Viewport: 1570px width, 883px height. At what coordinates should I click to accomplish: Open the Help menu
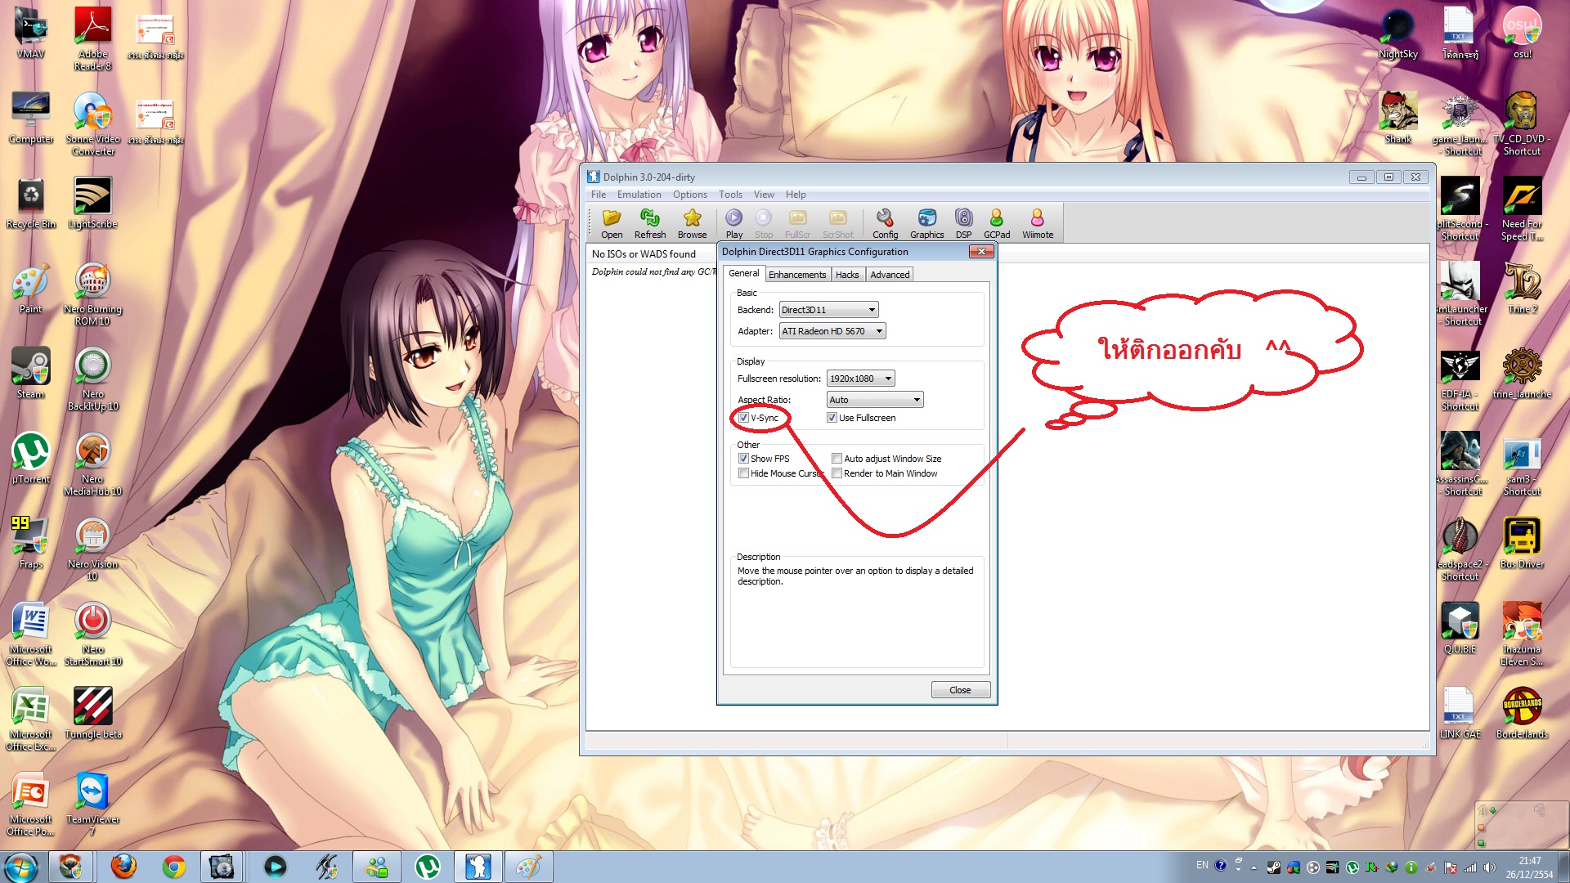tap(796, 195)
